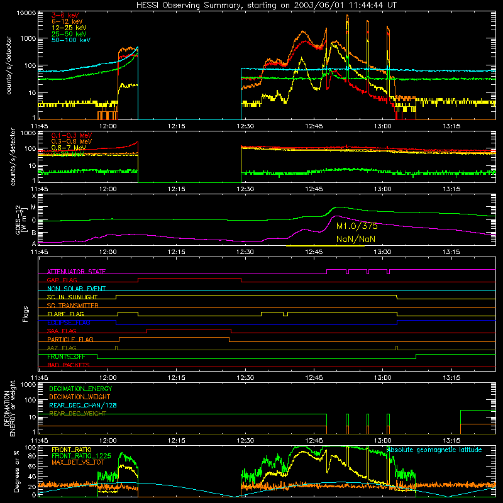
Task: Click the 13:15 tick below decimation panel
Action: point(451,441)
